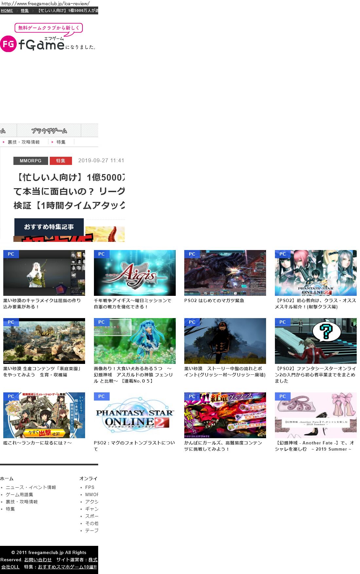Screen dimensions: 360x574
Task: Open the dark scarecrow monster thumbnail
Action: (x=225, y=341)
